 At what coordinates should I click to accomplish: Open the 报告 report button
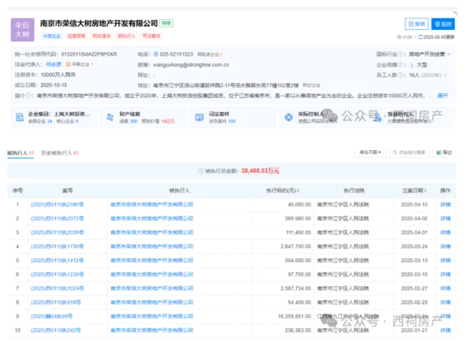pos(416,24)
